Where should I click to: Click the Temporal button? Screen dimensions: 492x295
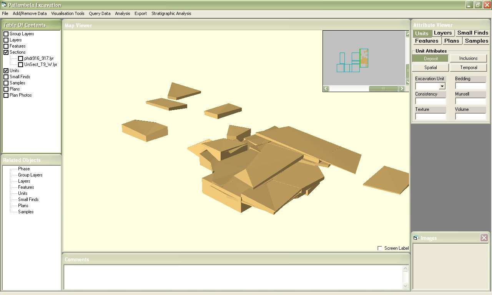tap(469, 68)
